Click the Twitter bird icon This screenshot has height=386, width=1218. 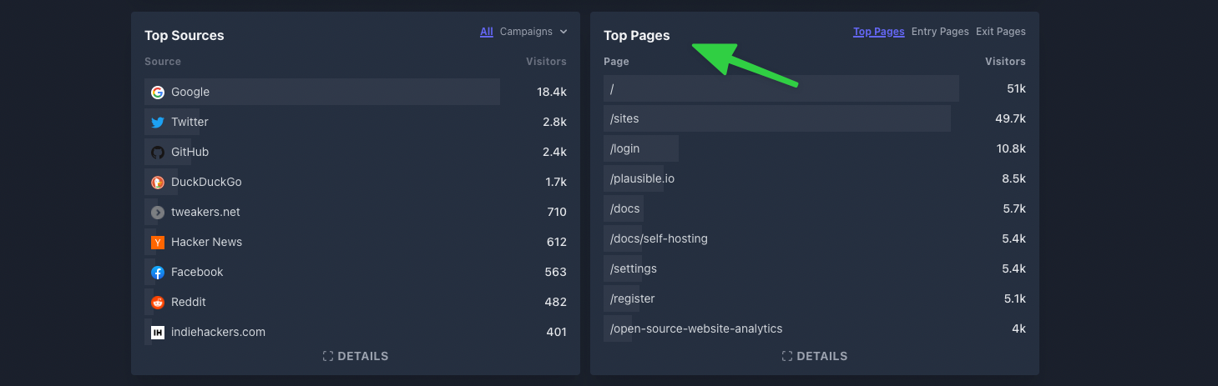[x=158, y=122]
